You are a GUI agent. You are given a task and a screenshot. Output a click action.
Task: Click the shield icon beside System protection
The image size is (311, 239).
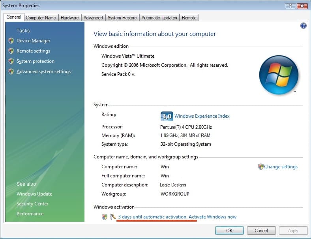pos(11,61)
